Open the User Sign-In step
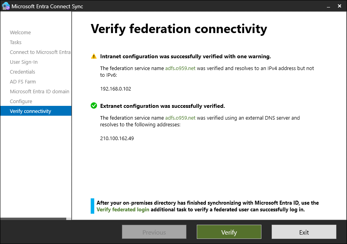Screen dimensions: 347x244 click(x=24, y=62)
